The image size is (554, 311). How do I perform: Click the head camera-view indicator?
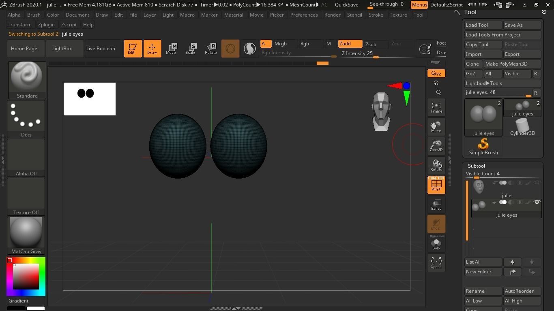(x=381, y=111)
